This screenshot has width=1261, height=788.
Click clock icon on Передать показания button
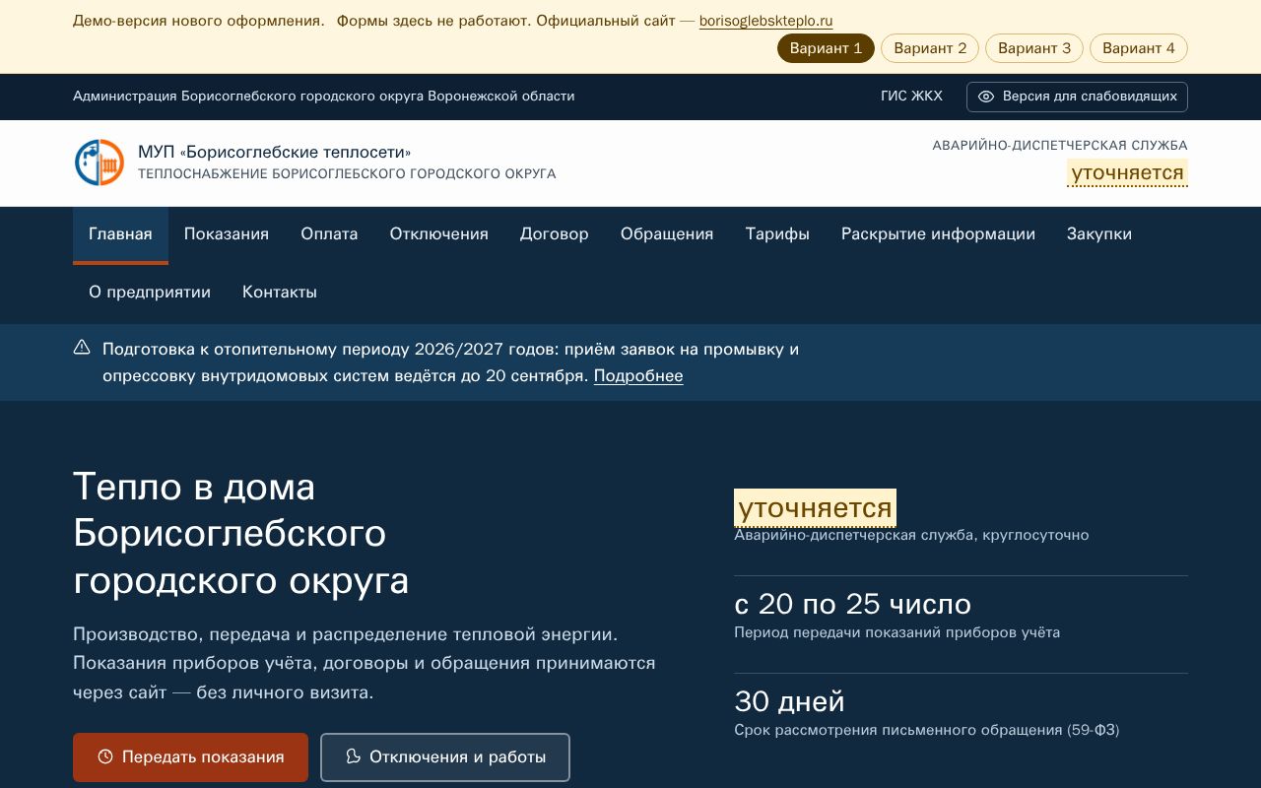click(x=105, y=757)
